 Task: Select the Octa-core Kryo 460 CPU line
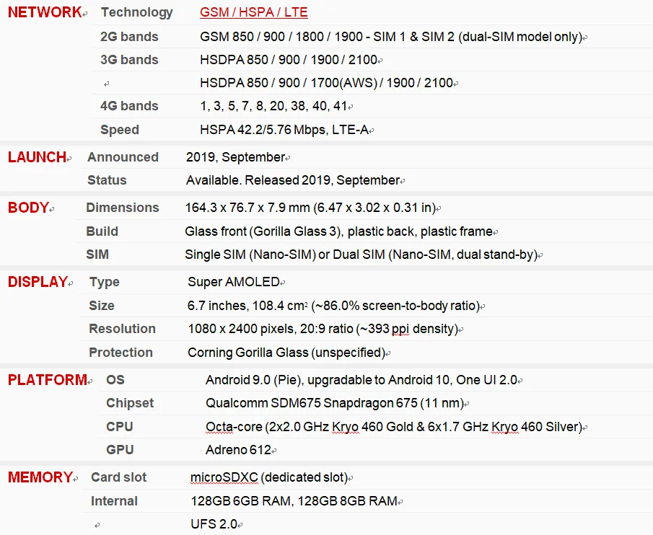point(394,427)
